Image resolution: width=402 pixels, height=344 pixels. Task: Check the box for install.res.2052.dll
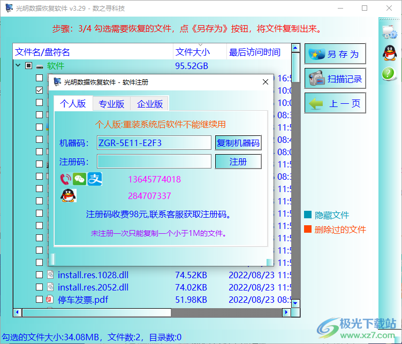[x=39, y=287]
